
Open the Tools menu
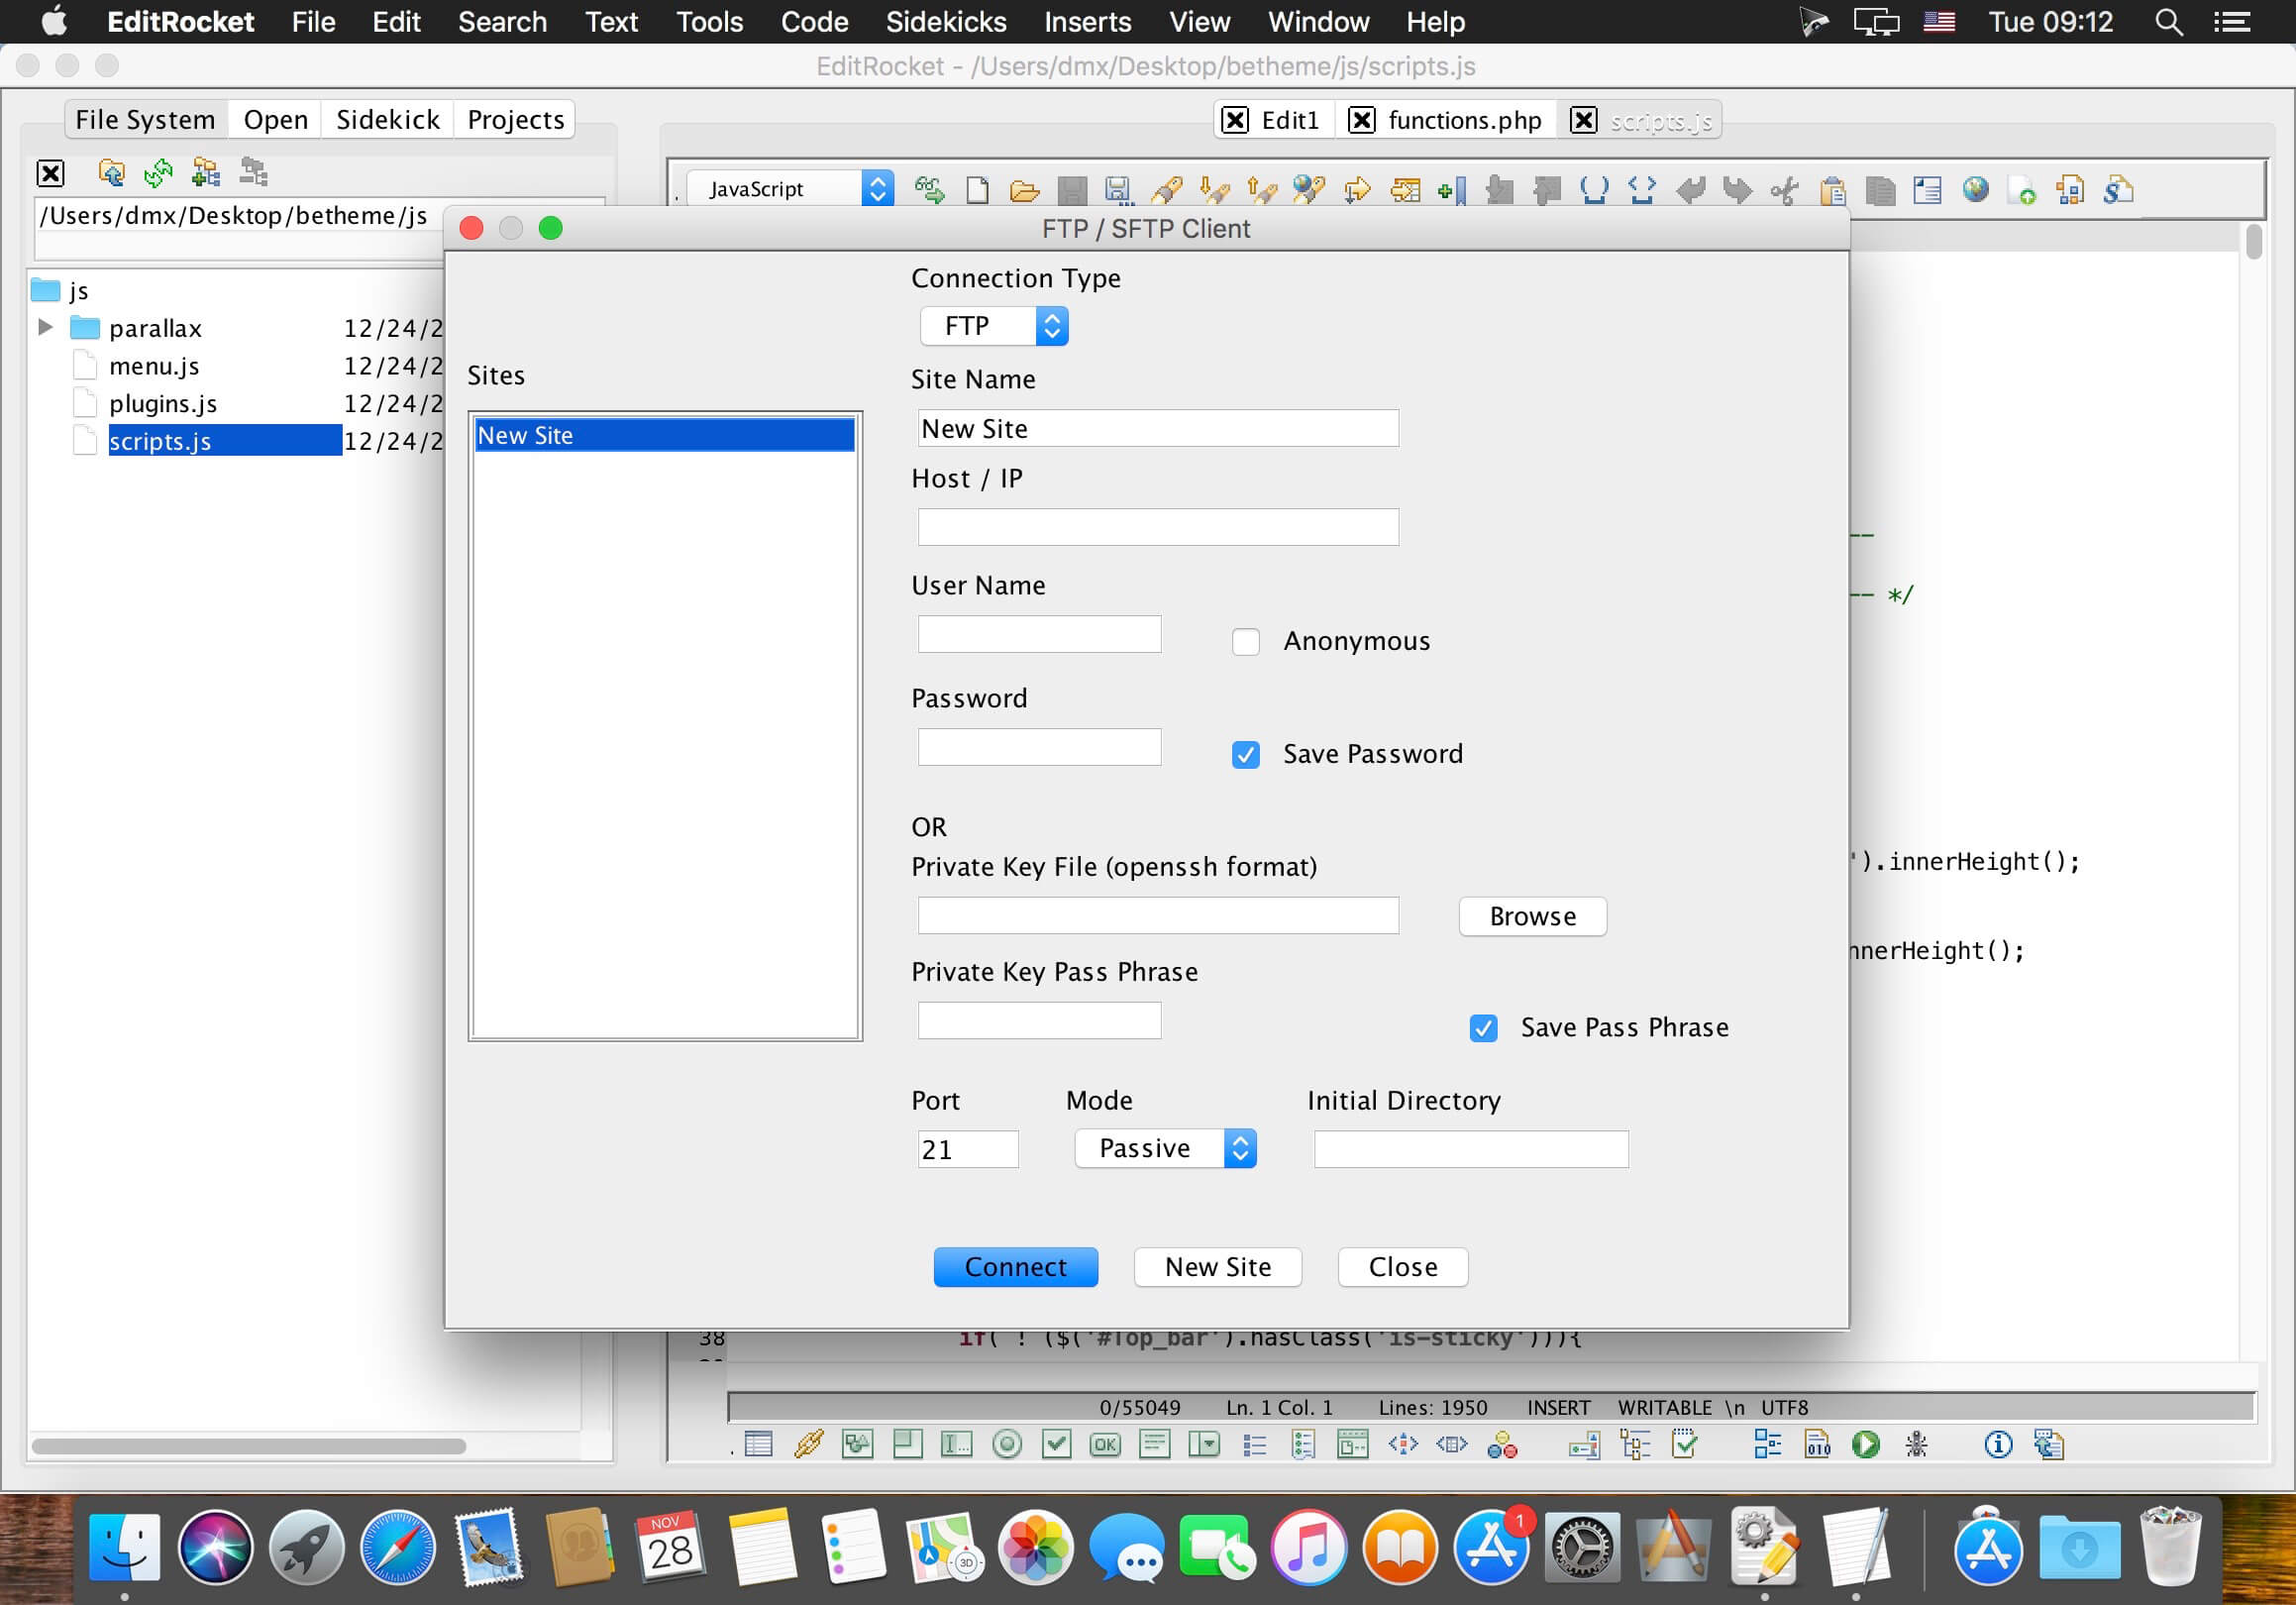pyautogui.click(x=709, y=22)
